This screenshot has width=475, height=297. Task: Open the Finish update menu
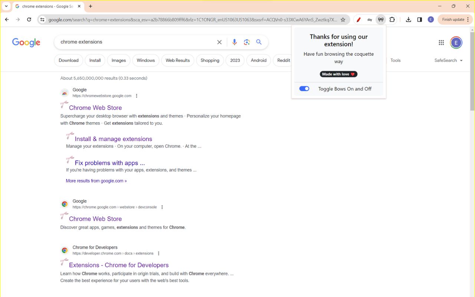456,20
